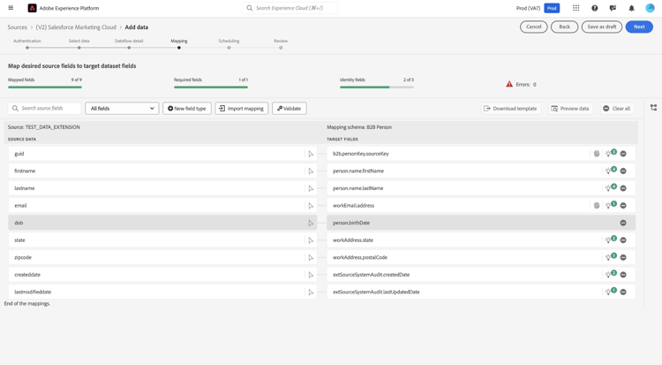Open data prep for dob row
This screenshot has width=662, height=365.
[x=311, y=223]
